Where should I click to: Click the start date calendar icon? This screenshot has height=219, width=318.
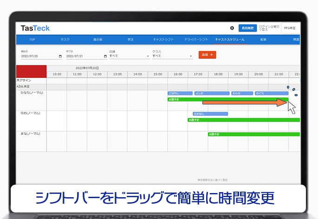coord(60,56)
